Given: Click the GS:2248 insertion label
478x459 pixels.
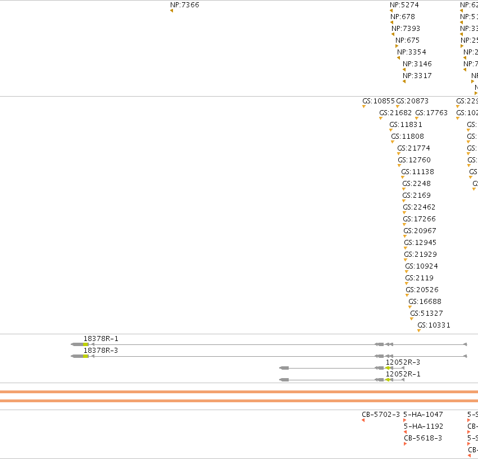Looking at the screenshot, I should click(x=416, y=184).
